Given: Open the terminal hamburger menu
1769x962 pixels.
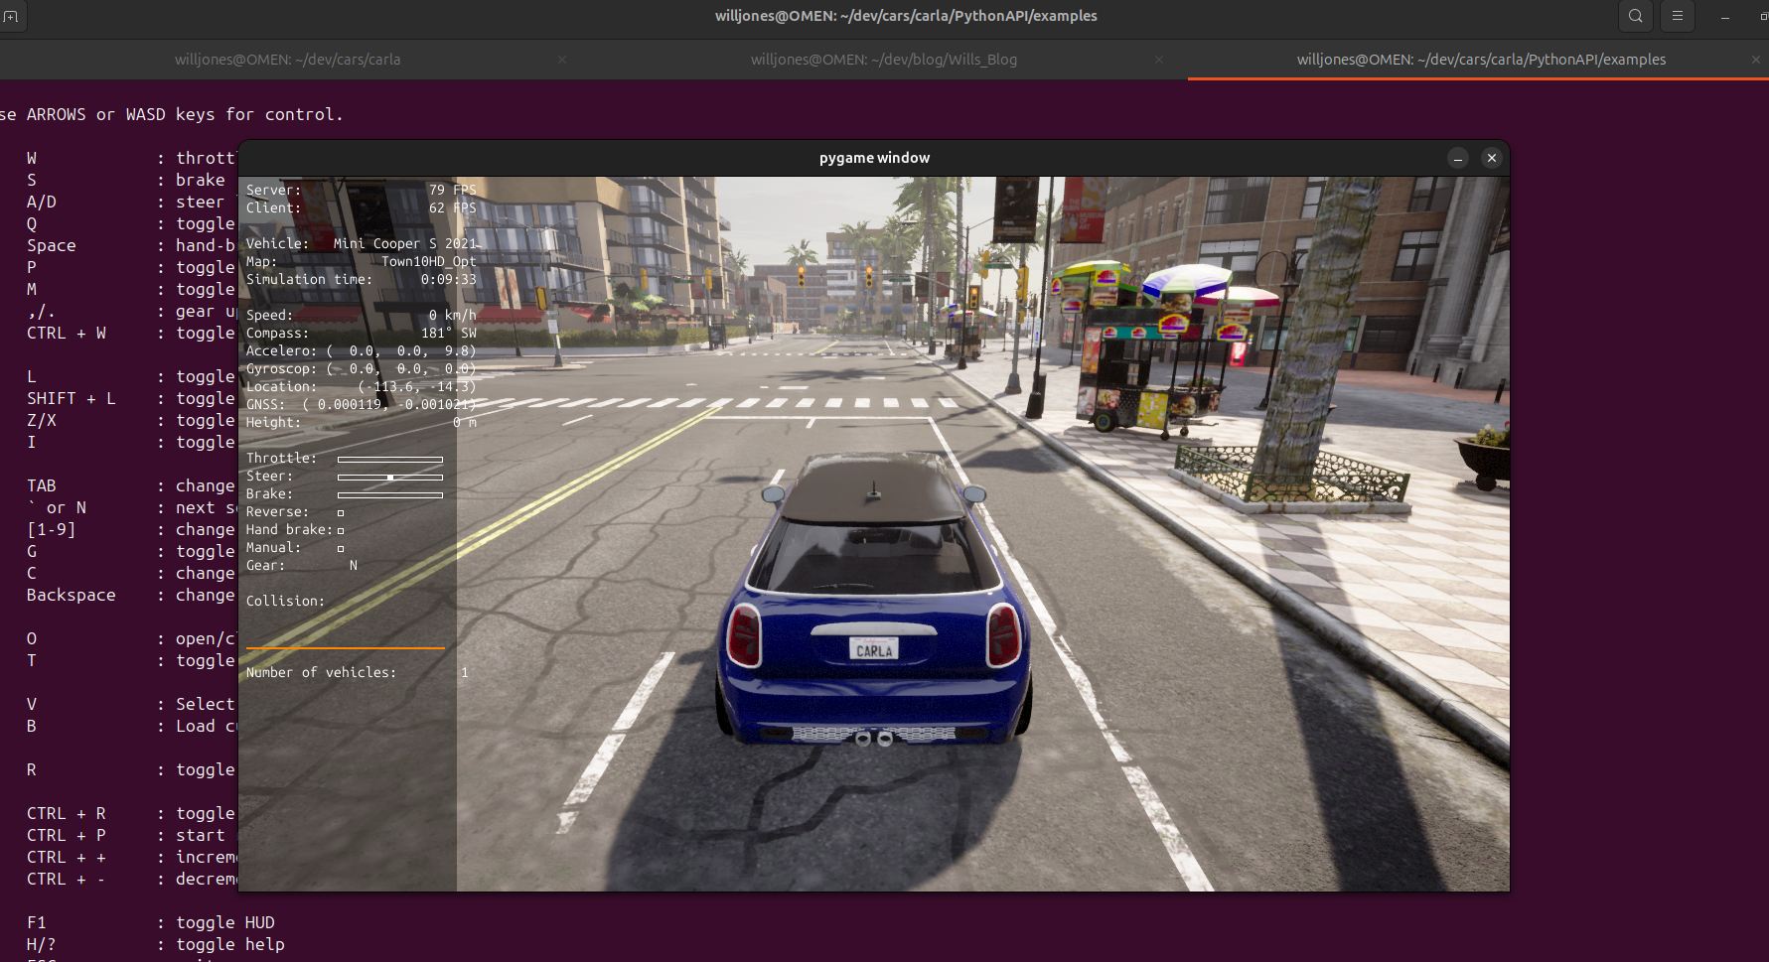Looking at the screenshot, I should [1678, 16].
